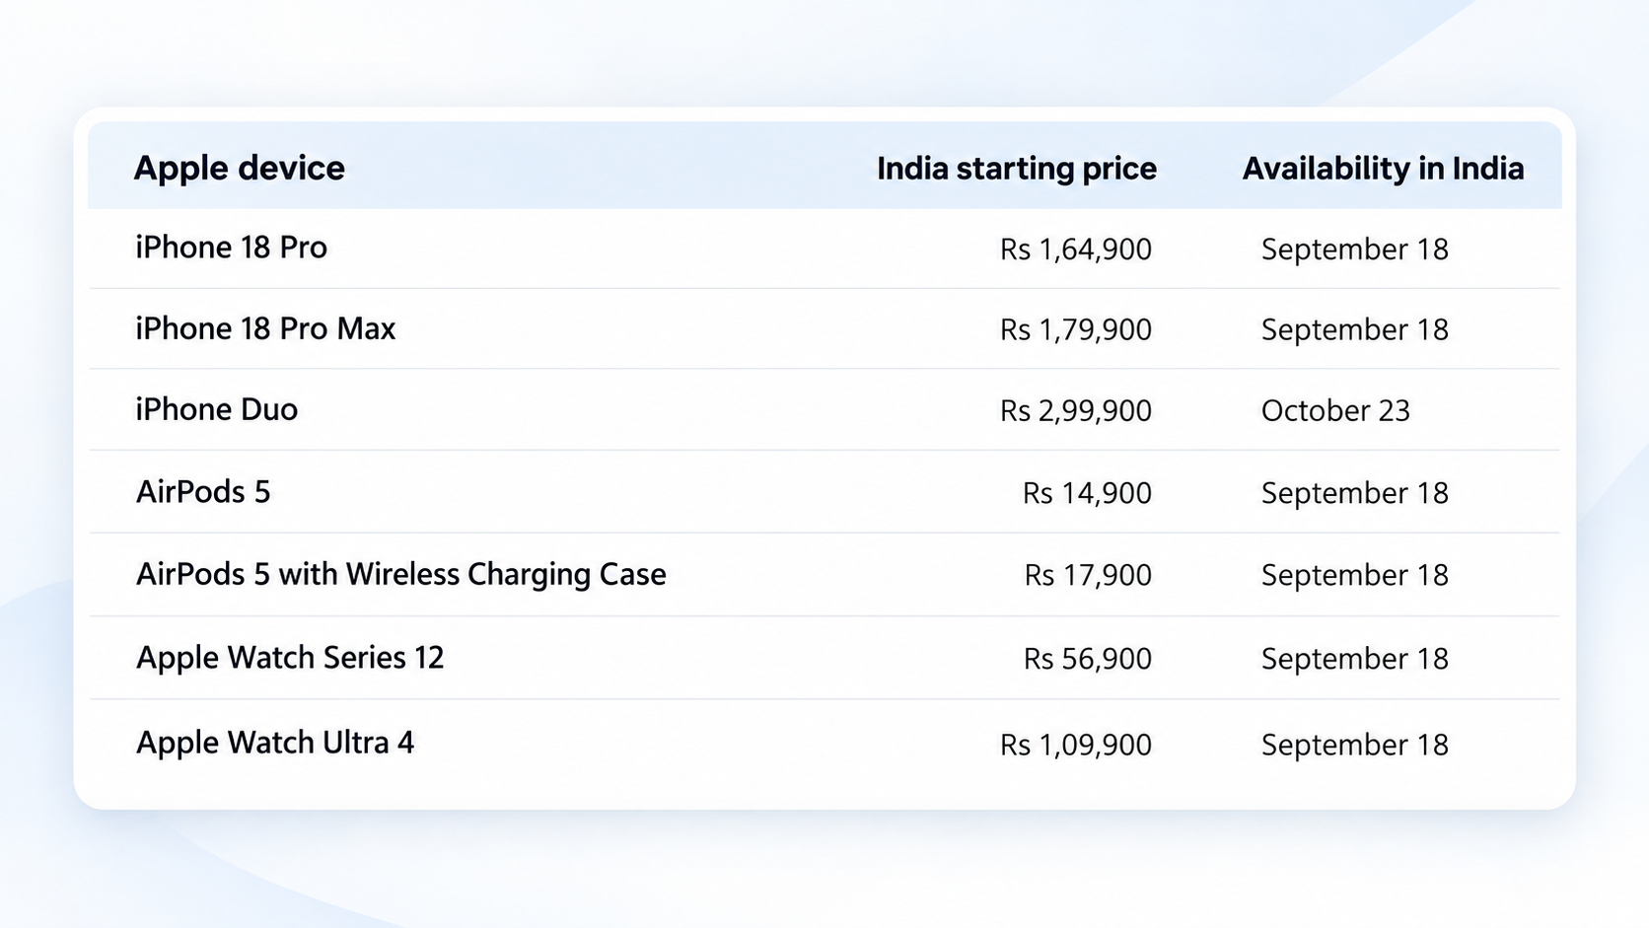Viewport: 1649px width, 928px height.
Task: Click "September 18" in the Wireless Charging Case row
Action: [x=1355, y=575]
